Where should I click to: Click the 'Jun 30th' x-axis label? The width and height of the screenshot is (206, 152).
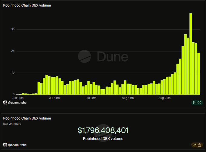[18, 98]
